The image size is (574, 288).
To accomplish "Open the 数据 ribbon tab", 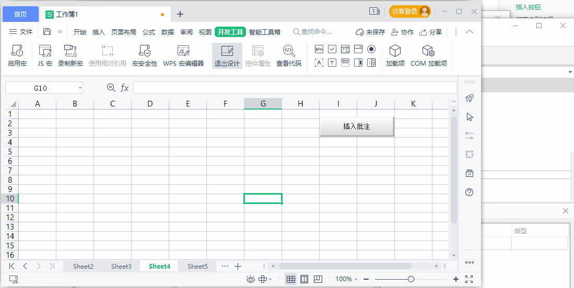I will (x=168, y=32).
